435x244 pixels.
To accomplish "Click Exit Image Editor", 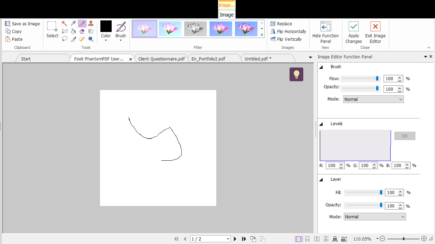I will point(375,32).
